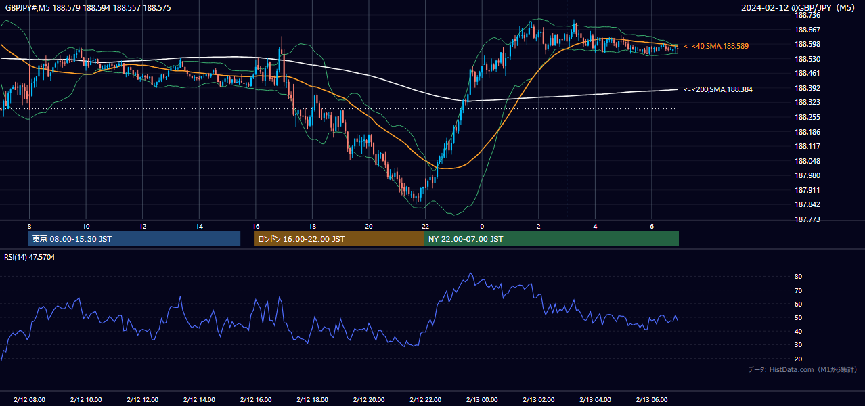The height and width of the screenshot is (406, 865).
Task: Click price axis value 188.461
Action: pos(807,73)
